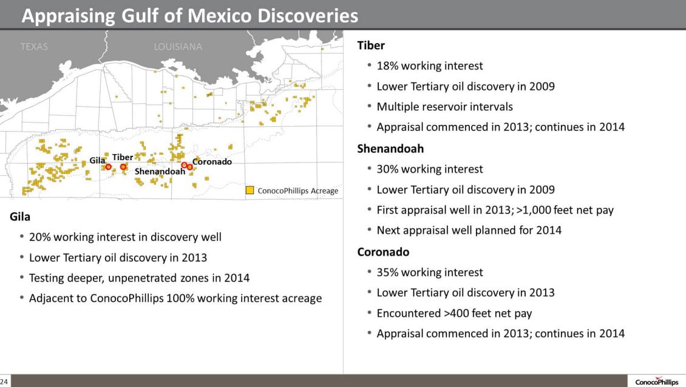Click the yellow ConocoPhillips Acreage legend square
This screenshot has width=686, height=387.
[x=250, y=190]
